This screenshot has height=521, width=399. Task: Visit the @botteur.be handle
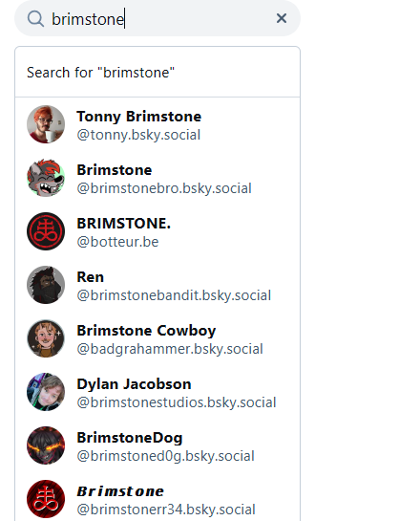[117, 242]
